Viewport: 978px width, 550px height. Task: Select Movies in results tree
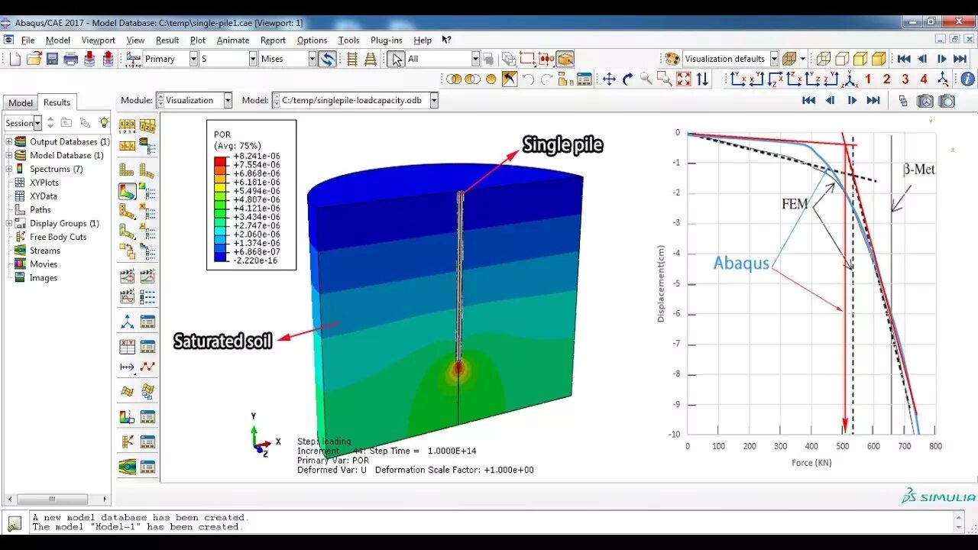coord(44,264)
